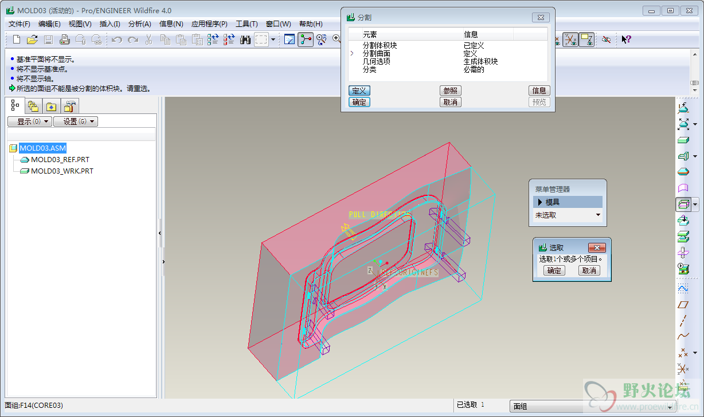The image size is (704, 417).
Task: Open a file using the folder icon
Action: [x=32, y=40]
